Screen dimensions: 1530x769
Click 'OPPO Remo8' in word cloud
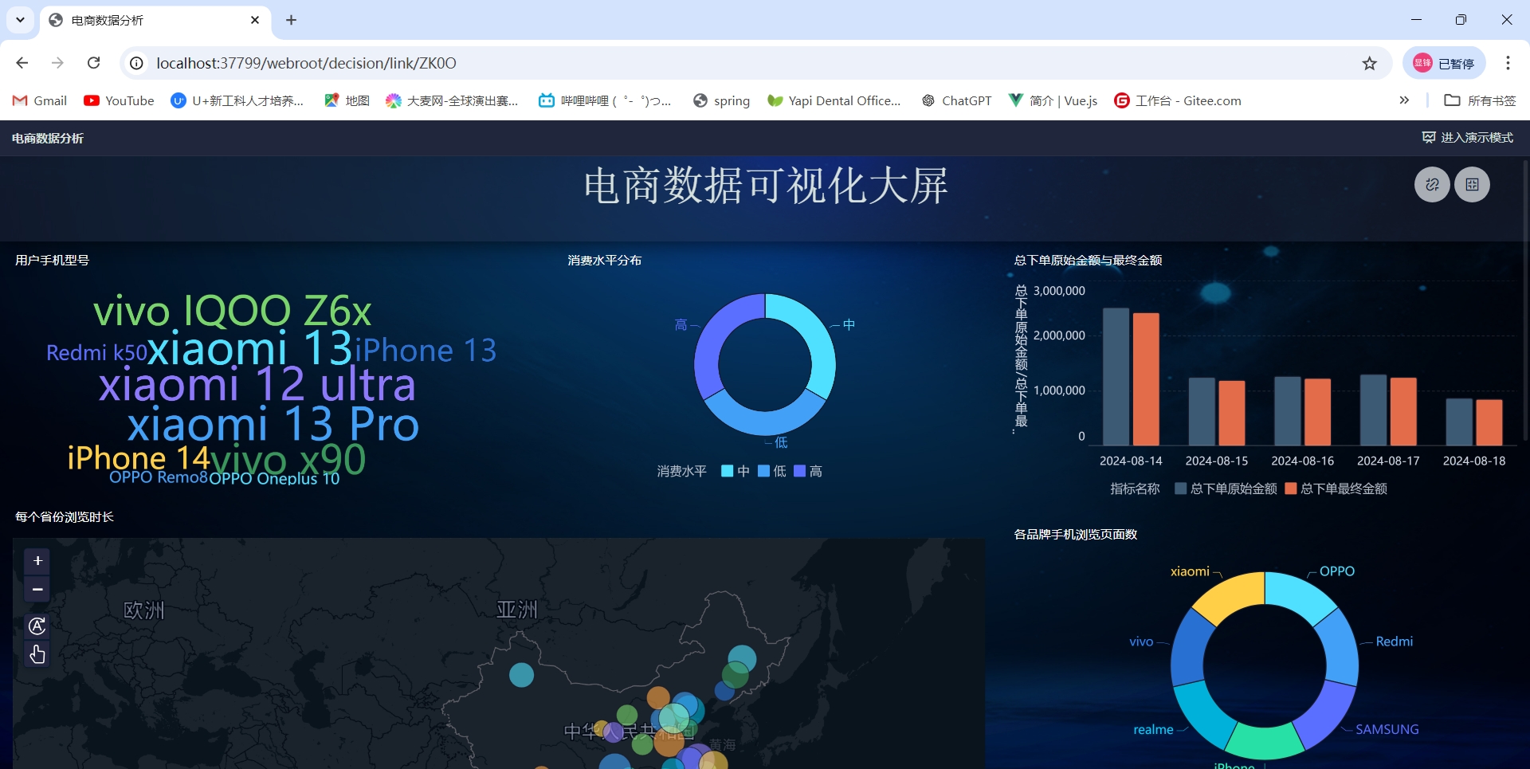[159, 477]
